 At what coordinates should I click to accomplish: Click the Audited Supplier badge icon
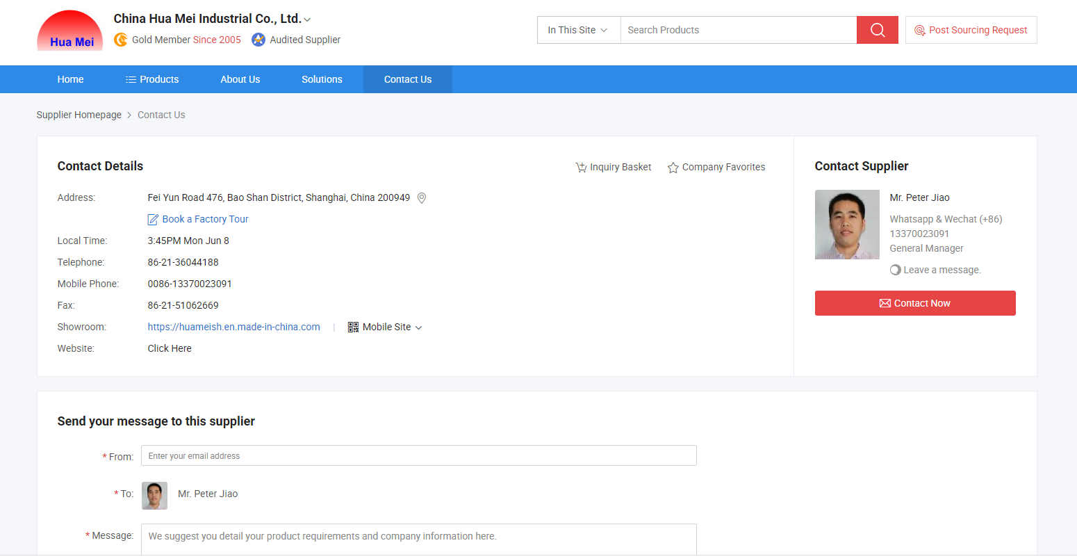[x=258, y=40]
